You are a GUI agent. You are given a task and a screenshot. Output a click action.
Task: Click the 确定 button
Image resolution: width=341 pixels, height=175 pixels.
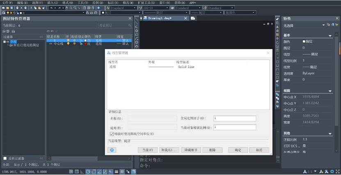click(x=238, y=150)
